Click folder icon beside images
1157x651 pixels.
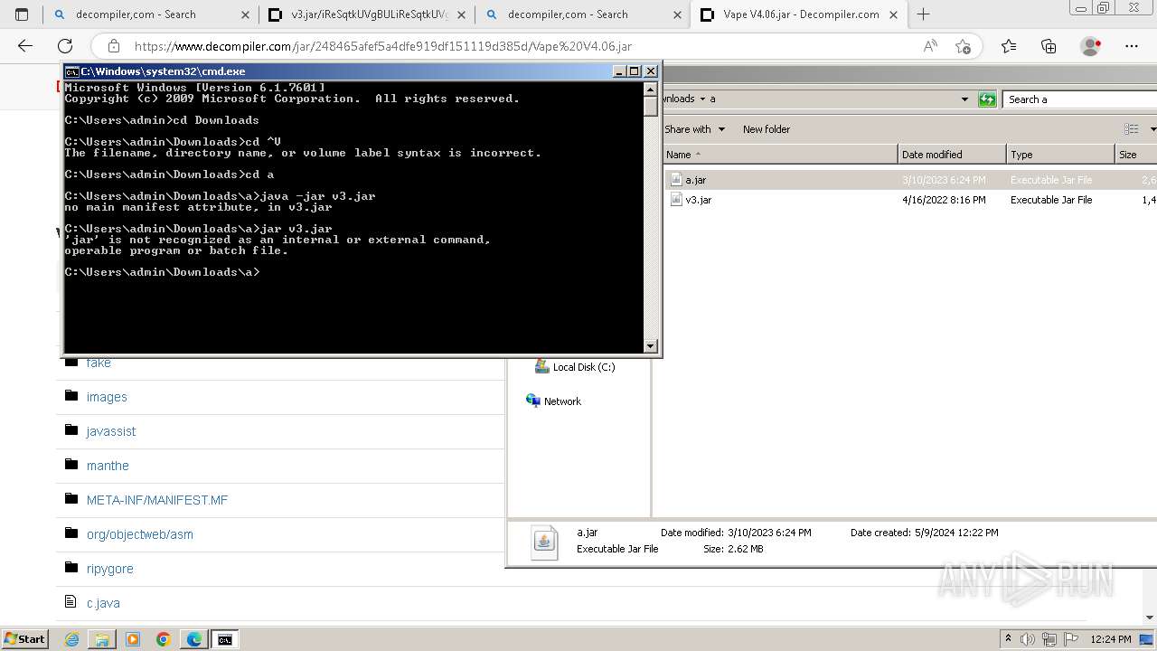click(x=71, y=396)
